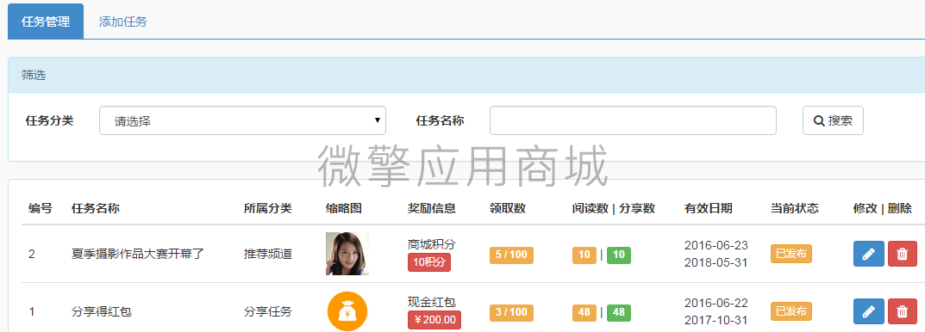
Task: Click the 缩略图 column header
Action: [x=343, y=208]
